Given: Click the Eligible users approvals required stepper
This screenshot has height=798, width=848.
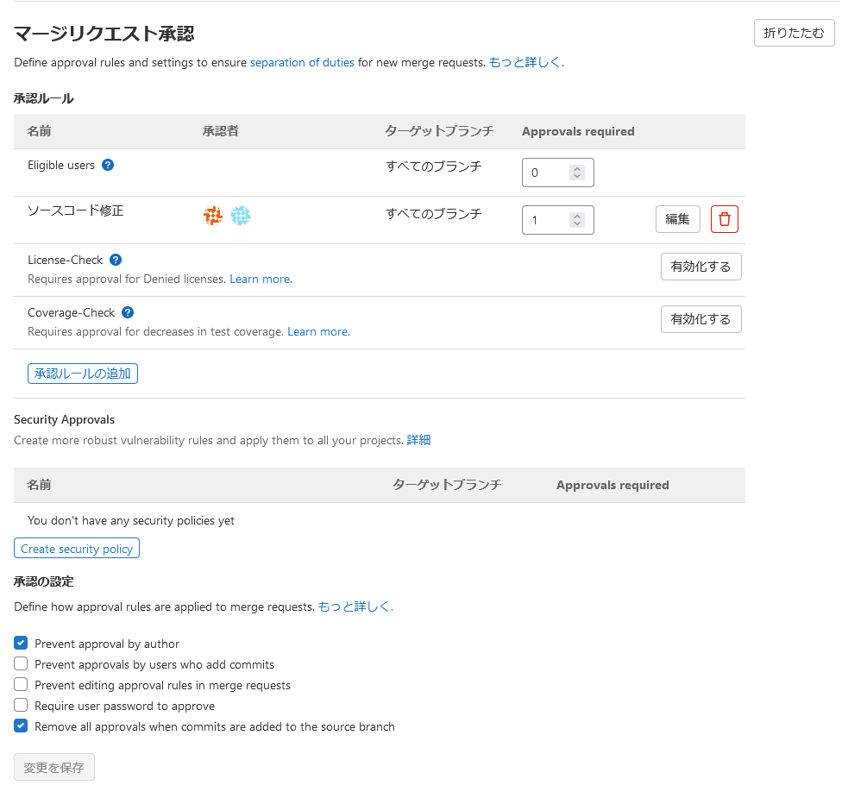Looking at the screenshot, I should point(576,173).
